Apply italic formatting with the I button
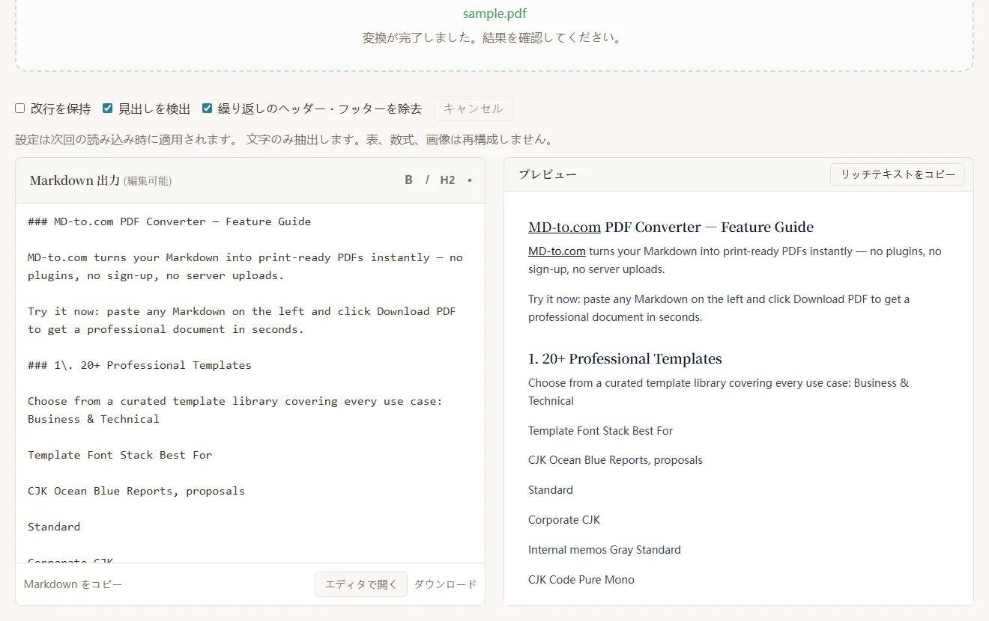Viewport: 989px width, 621px height. tap(427, 180)
